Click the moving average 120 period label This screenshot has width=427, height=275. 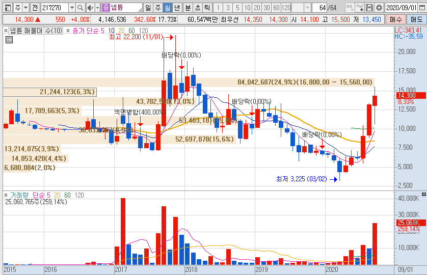click(x=144, y=31)
